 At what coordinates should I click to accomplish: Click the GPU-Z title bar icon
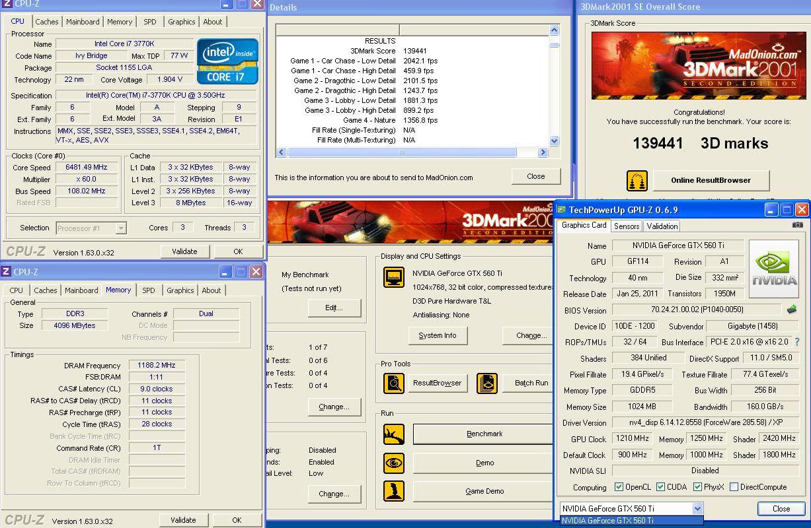561,210
